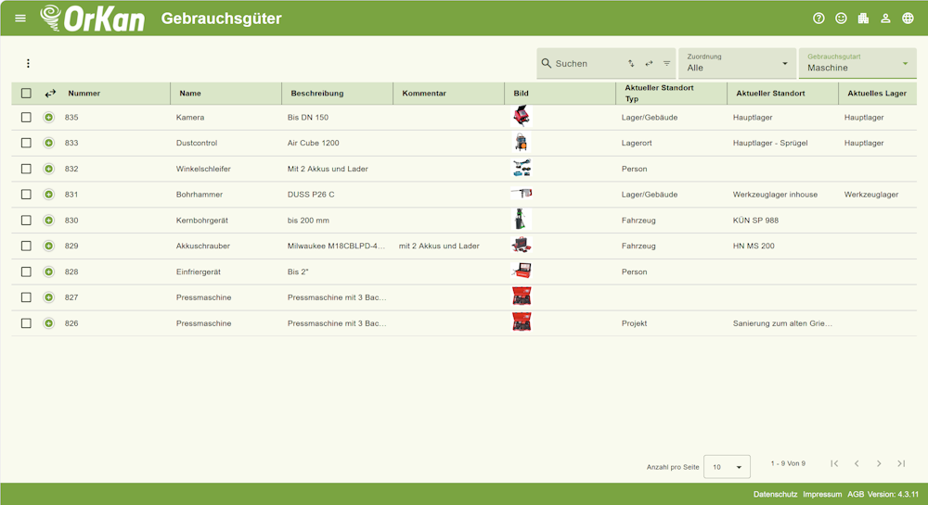Viewport: 928px width, 505px height.
Task: Open the three-dot vertical options menu
Action: click(28, 63)
